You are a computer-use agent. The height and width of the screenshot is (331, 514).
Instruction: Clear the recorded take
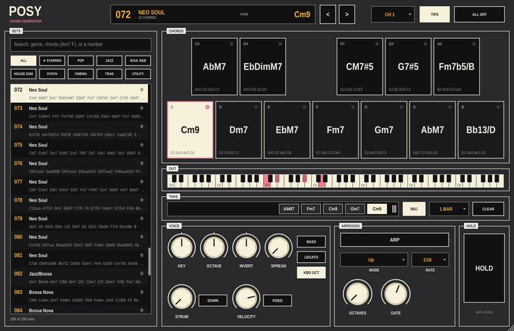tap(488, 209)
